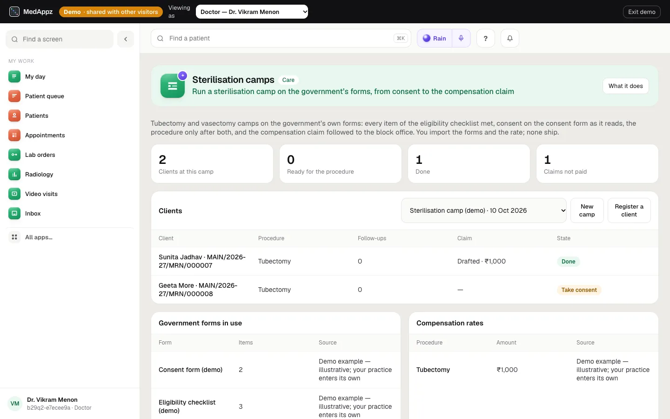Screen dimensions: 670x419
Task: Open Video visits sidebar item
Action: (70, 194)
